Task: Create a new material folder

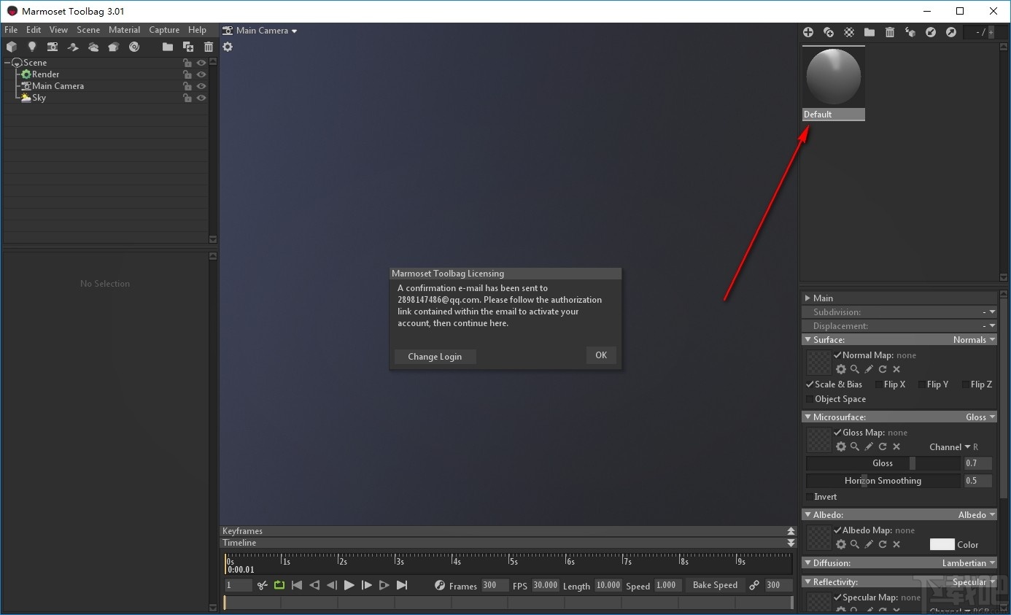Action: [x=869, y=32]
